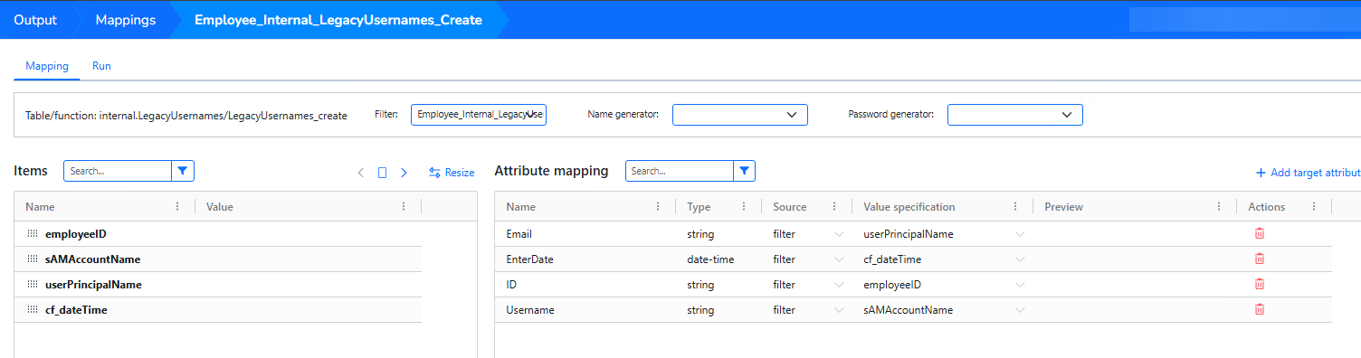
Task: Select employeeID item text
Action: click(76, 234)
